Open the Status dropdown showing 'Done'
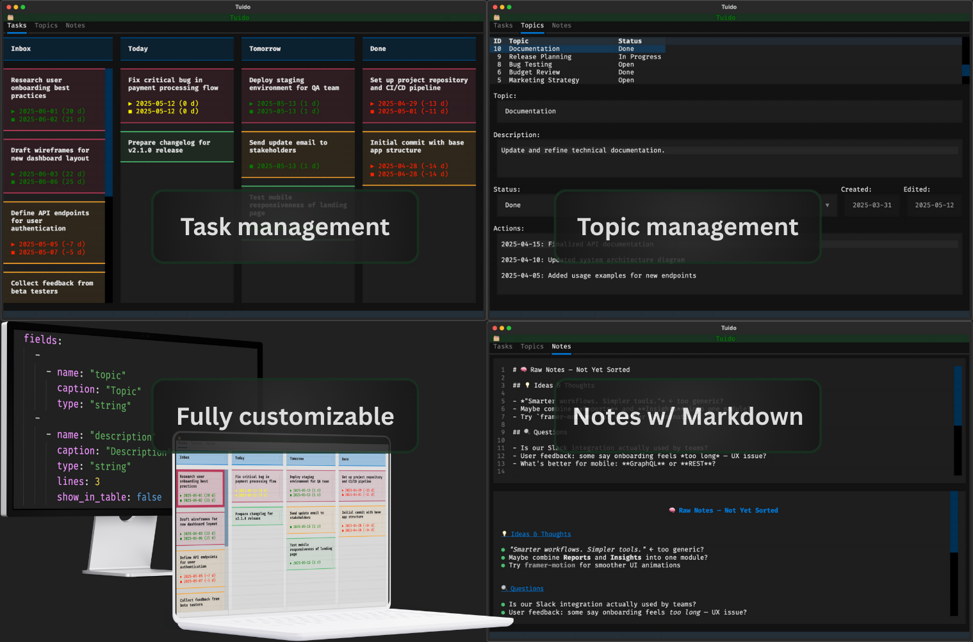This screenshot has width=973, height=642. [828, 205]
